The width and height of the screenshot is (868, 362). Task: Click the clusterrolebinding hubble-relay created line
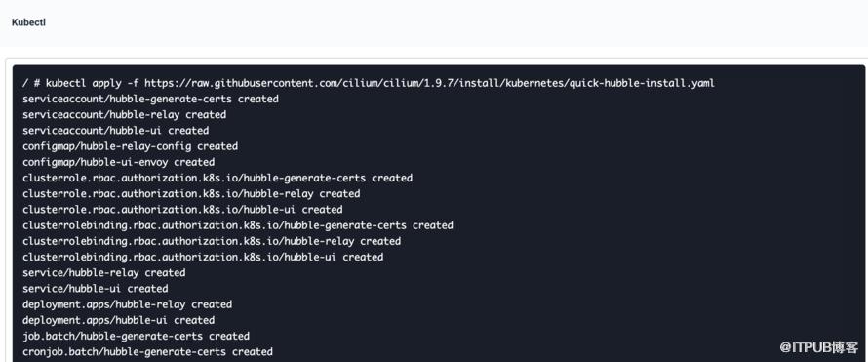212,241
